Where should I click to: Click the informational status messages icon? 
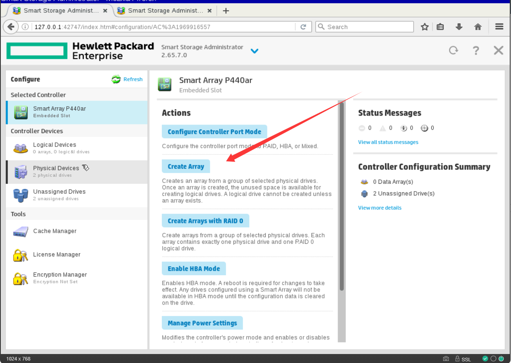[403, 128]
